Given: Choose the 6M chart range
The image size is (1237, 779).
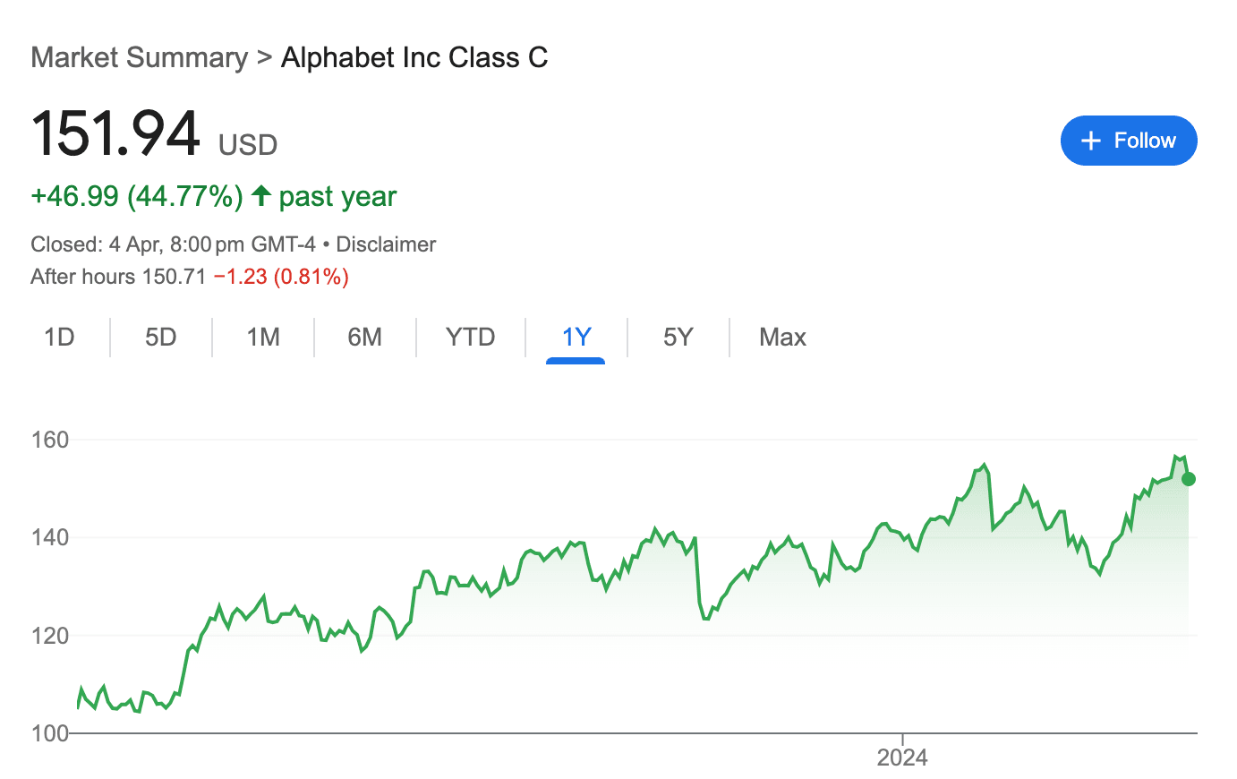Looking at the screenshot, I should pos(365,337).
